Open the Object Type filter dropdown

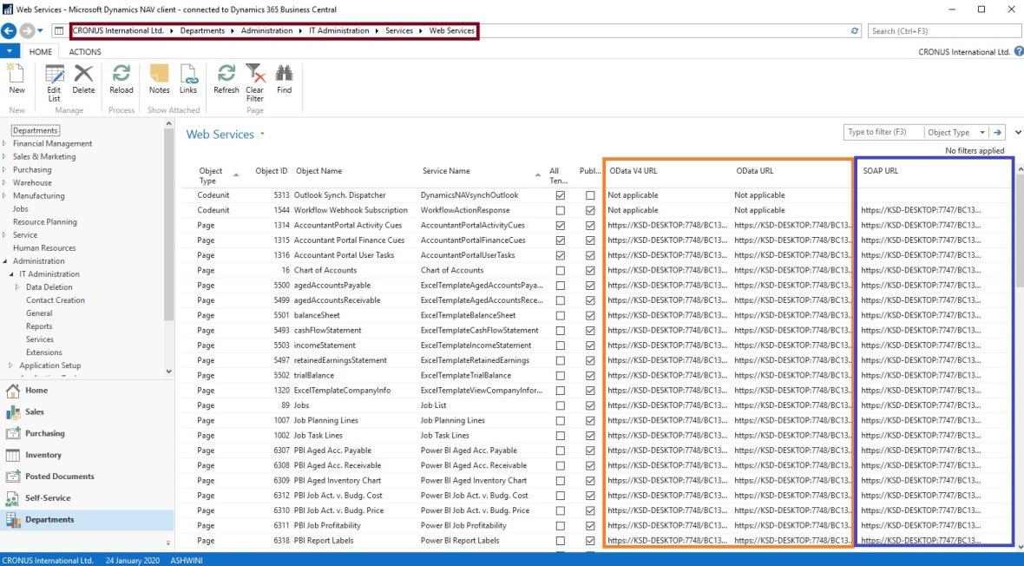(982, 133)
